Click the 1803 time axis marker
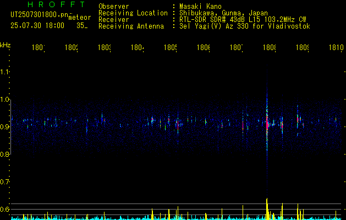The height and width of the screenshot is (220, 346). click(105, 47)
